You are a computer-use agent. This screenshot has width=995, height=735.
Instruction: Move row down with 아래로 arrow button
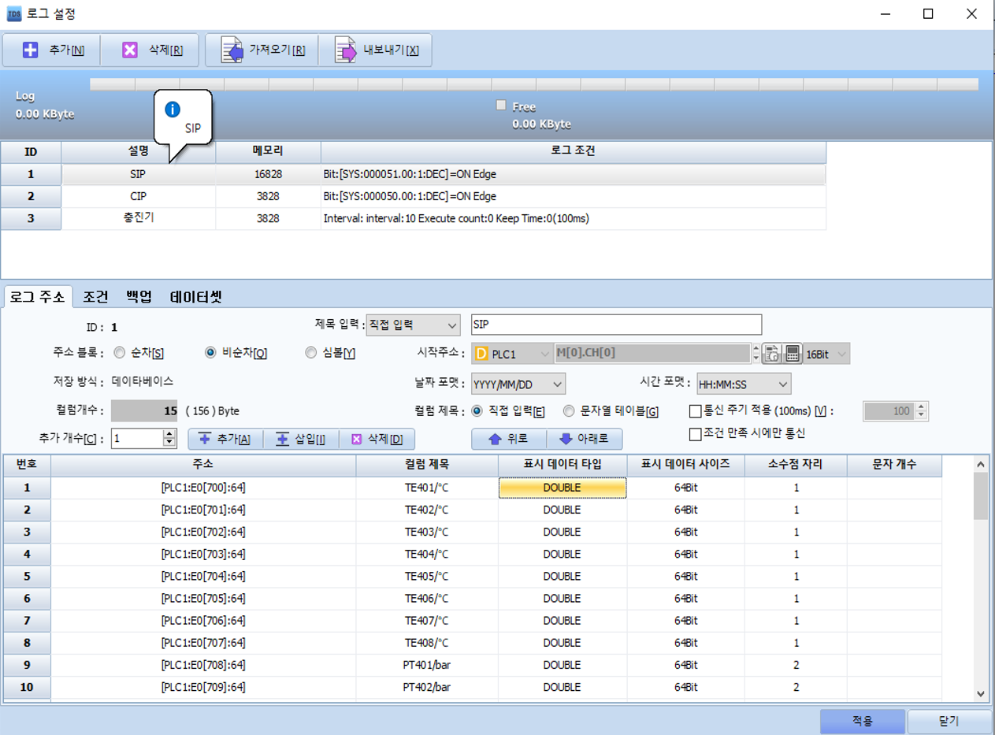[584, 439]
